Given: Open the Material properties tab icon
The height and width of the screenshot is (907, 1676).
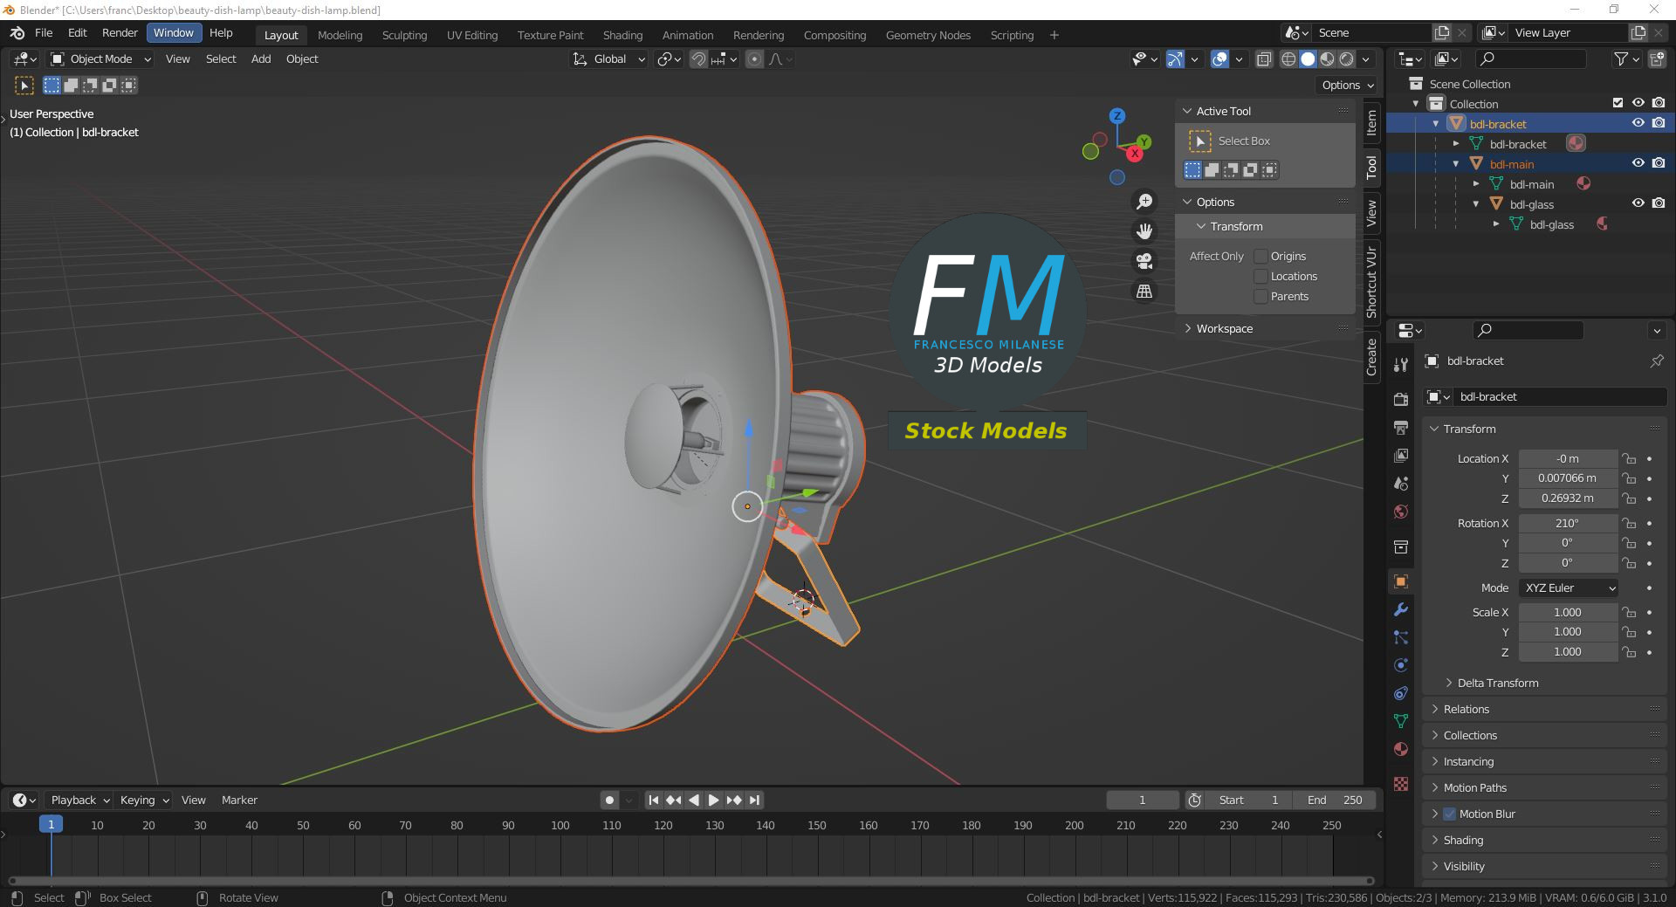Looking at the screenshot, I should 1401,749.
